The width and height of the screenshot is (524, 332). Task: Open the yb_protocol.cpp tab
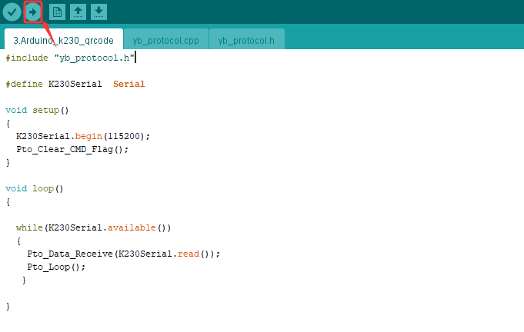[165, 41]
